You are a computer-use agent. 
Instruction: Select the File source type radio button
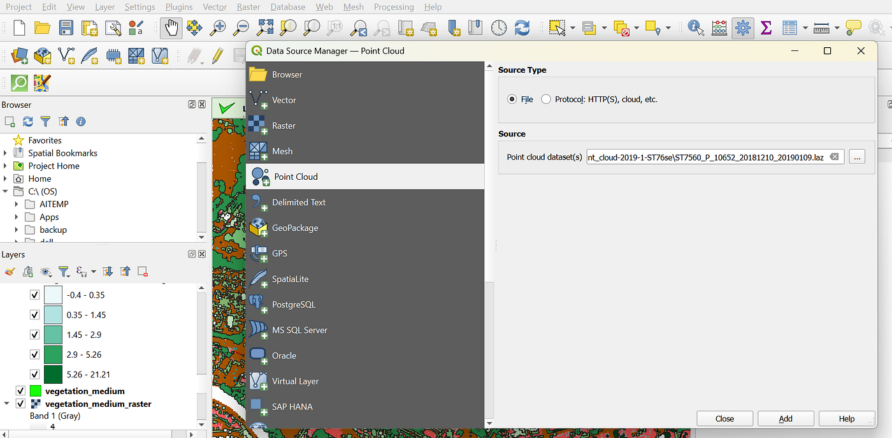pos(512,99)
